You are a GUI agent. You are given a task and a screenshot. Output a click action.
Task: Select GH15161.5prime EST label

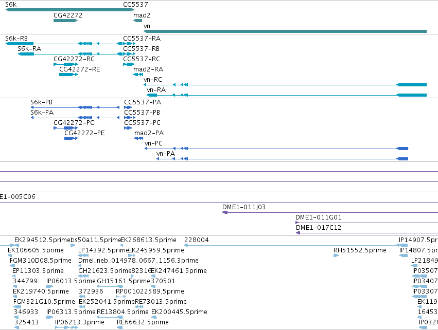tap(124, 282)
